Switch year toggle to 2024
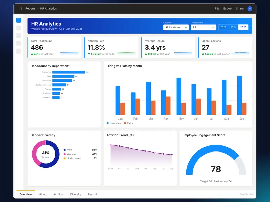Viewport: 270px width, 202px height. pos(233,27)
